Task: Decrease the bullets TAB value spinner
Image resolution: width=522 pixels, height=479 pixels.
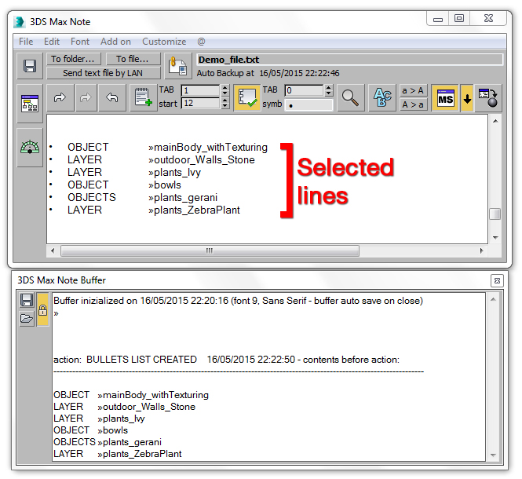Action: click(329, 93)
